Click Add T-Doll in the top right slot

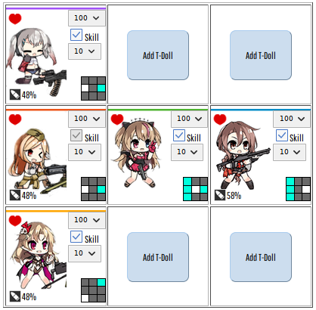click(261, 55)
